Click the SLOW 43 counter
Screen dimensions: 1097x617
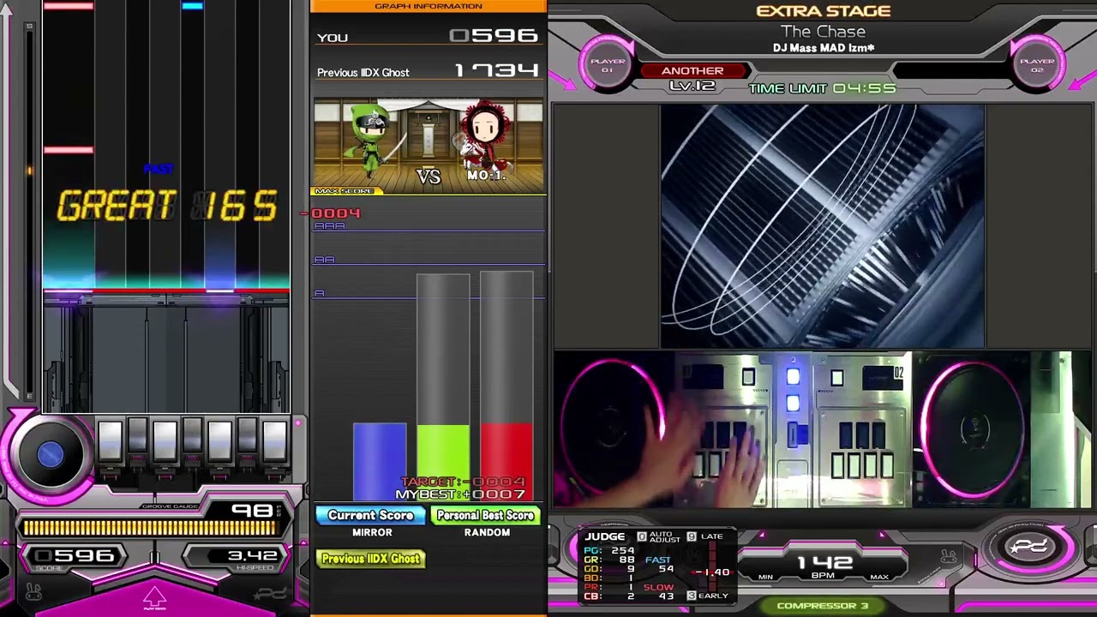pos(659,592)
